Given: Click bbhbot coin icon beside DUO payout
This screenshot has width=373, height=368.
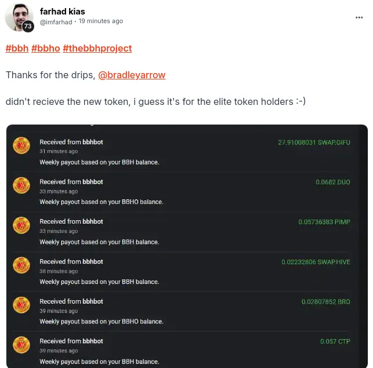Looking at the screenshot, I should [21, 185].
